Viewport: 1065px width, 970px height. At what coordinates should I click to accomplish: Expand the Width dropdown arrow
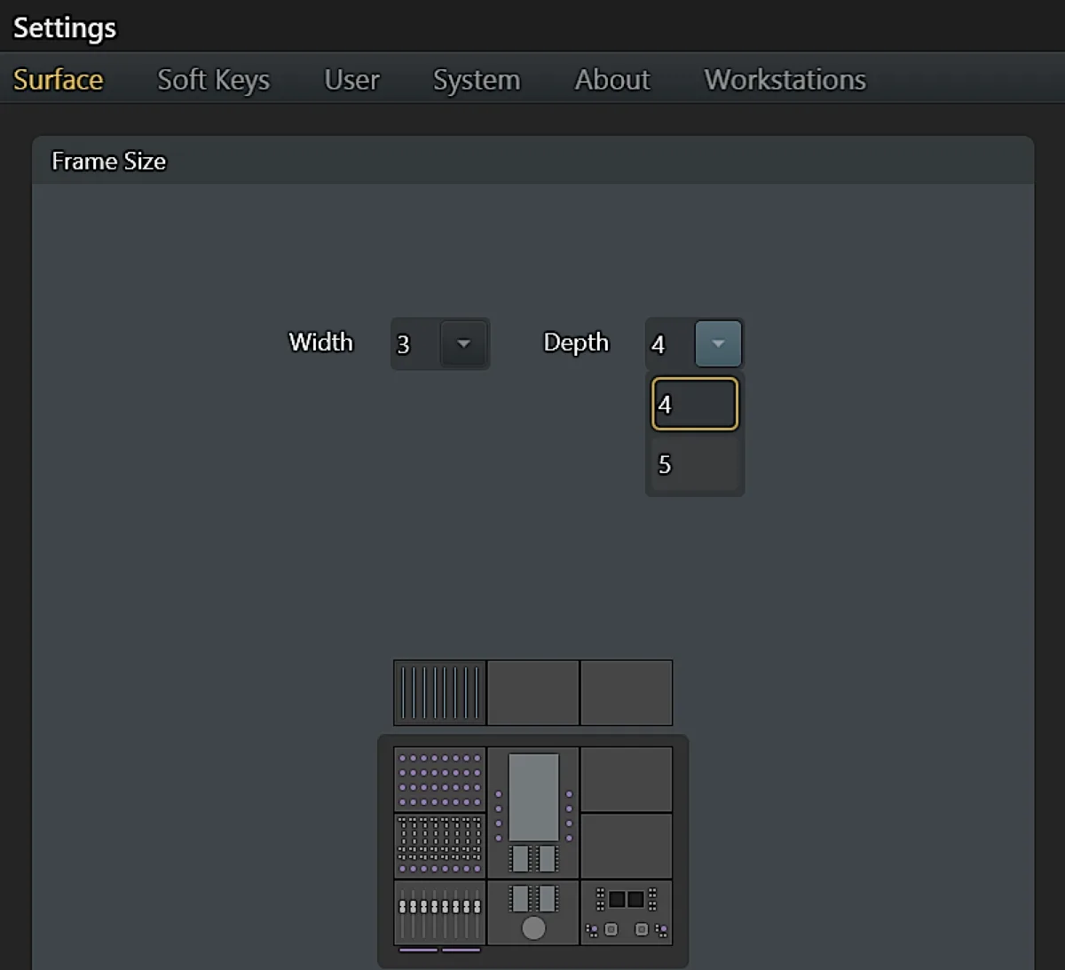(463, 343)
